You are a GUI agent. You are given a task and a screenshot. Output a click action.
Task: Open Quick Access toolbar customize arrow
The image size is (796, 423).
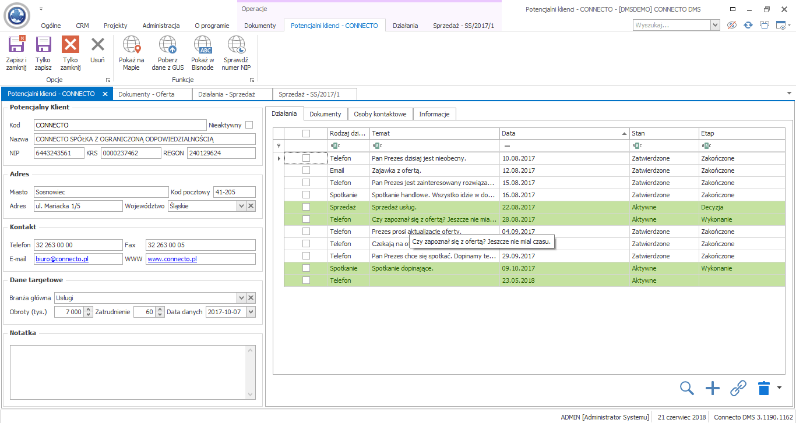[41, 9]
